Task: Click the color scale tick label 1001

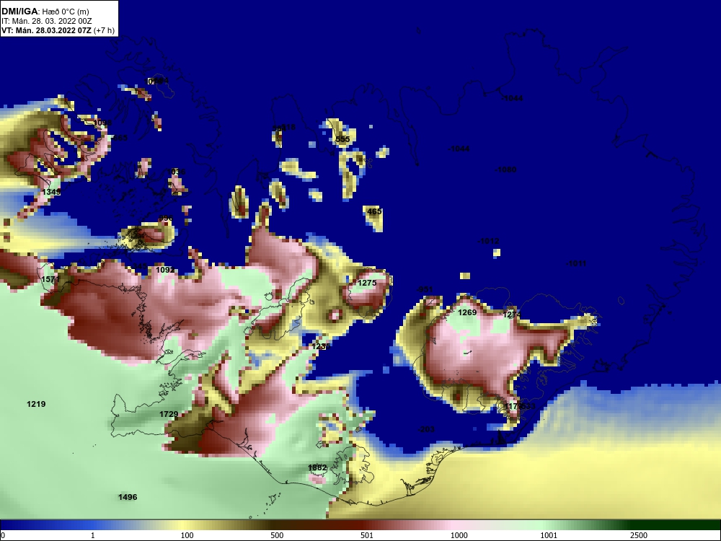Action: click(549, 535)
